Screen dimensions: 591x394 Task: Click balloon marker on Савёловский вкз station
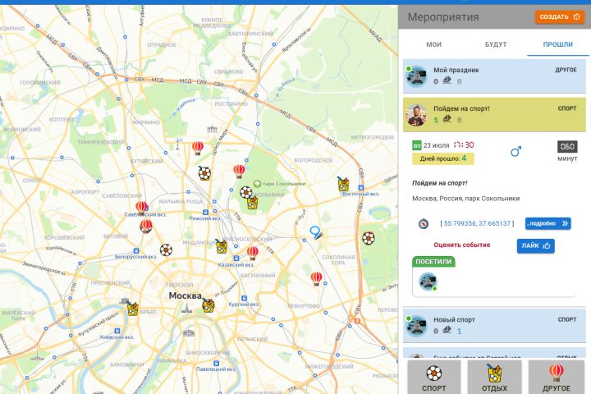click(141, 208)
